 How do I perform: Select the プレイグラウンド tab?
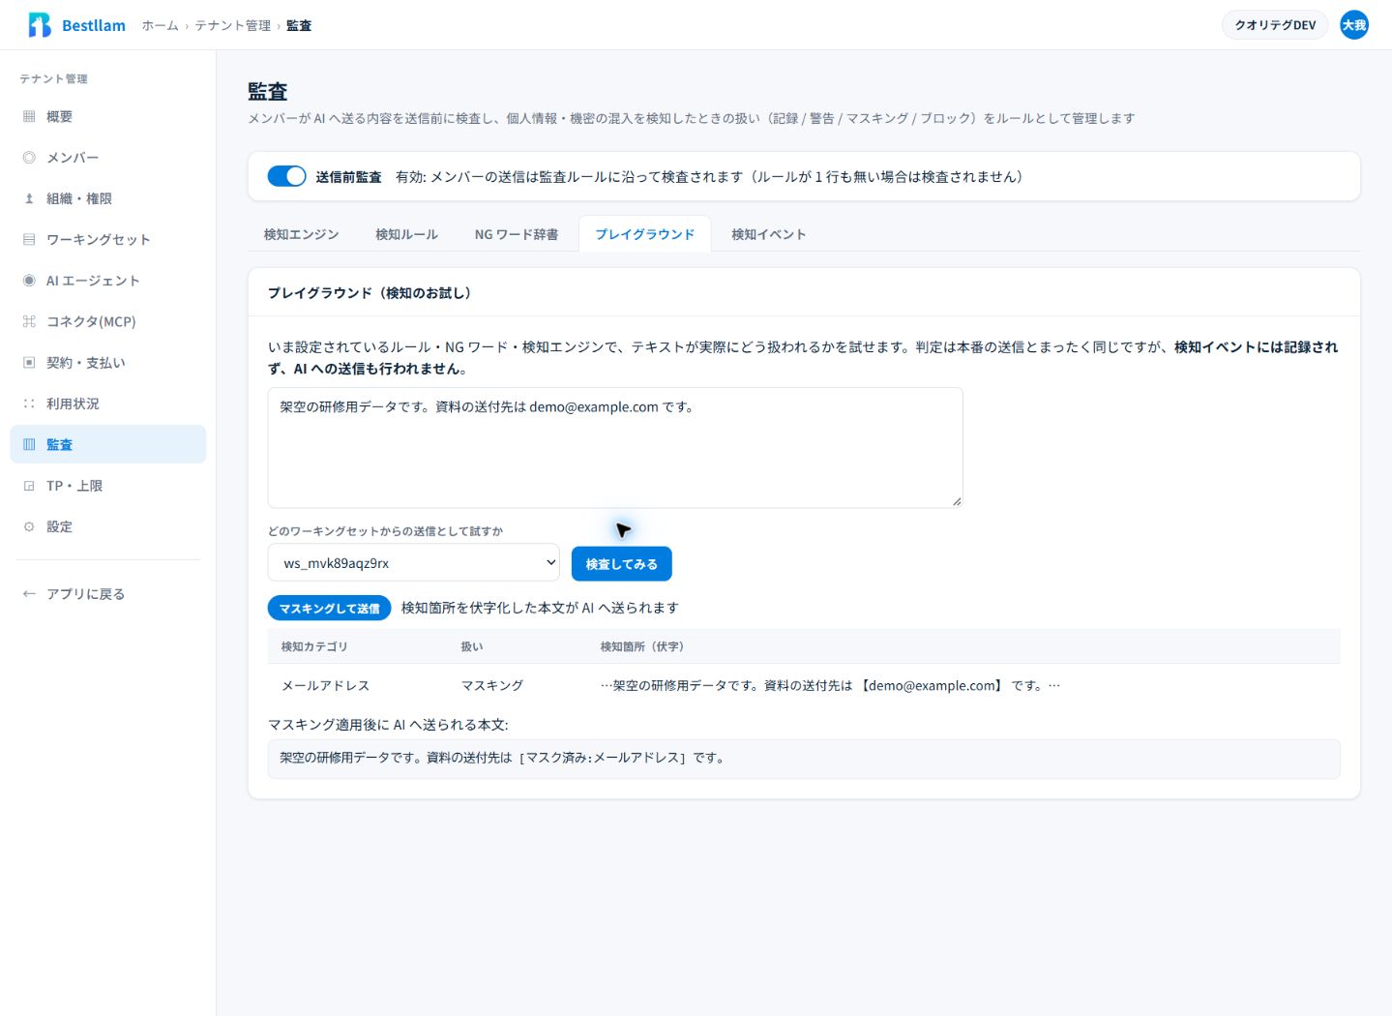pyautogui.click(x=644, y=234)
